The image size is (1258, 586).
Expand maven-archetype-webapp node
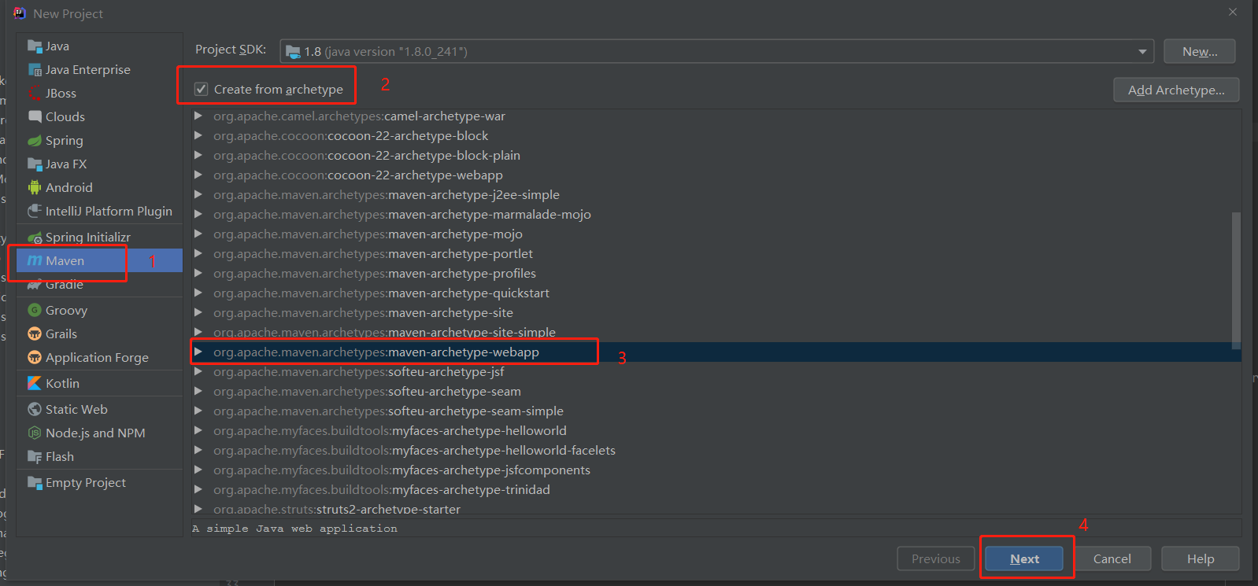[198, 352]
